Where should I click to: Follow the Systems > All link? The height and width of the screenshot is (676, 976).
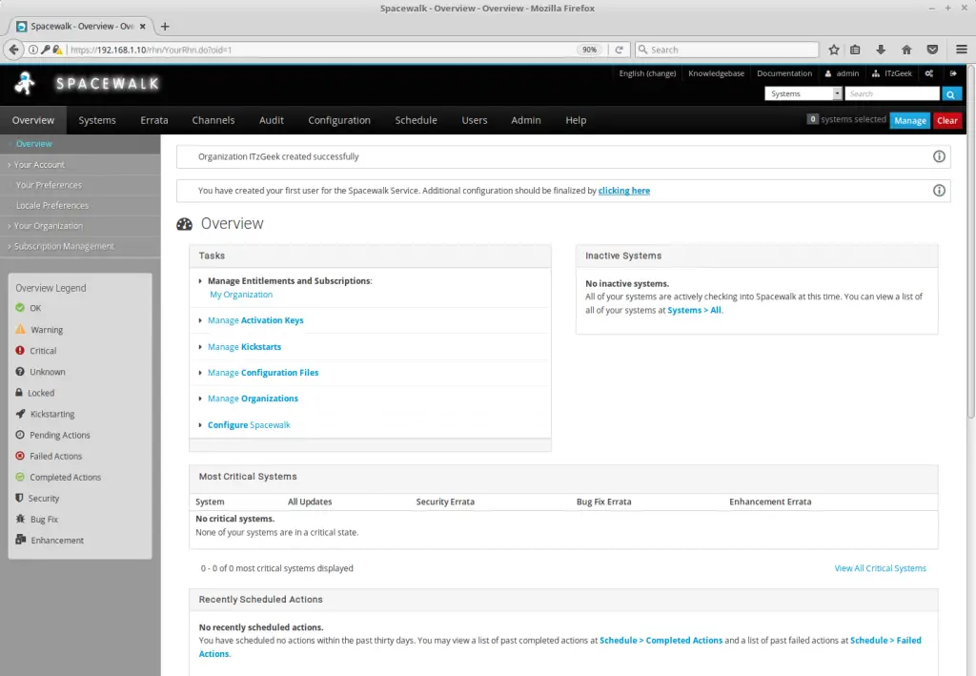coord(694,310)
